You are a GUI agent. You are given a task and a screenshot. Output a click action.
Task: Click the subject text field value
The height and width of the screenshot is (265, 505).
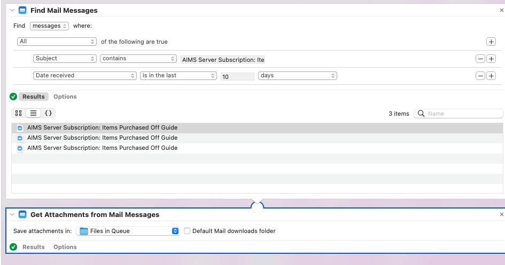(x=223, y=60)
